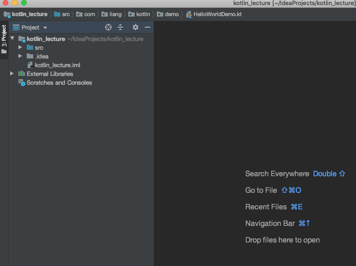
Task: Click src in the navigation breadcrumb
Action: tap(66, 14)
